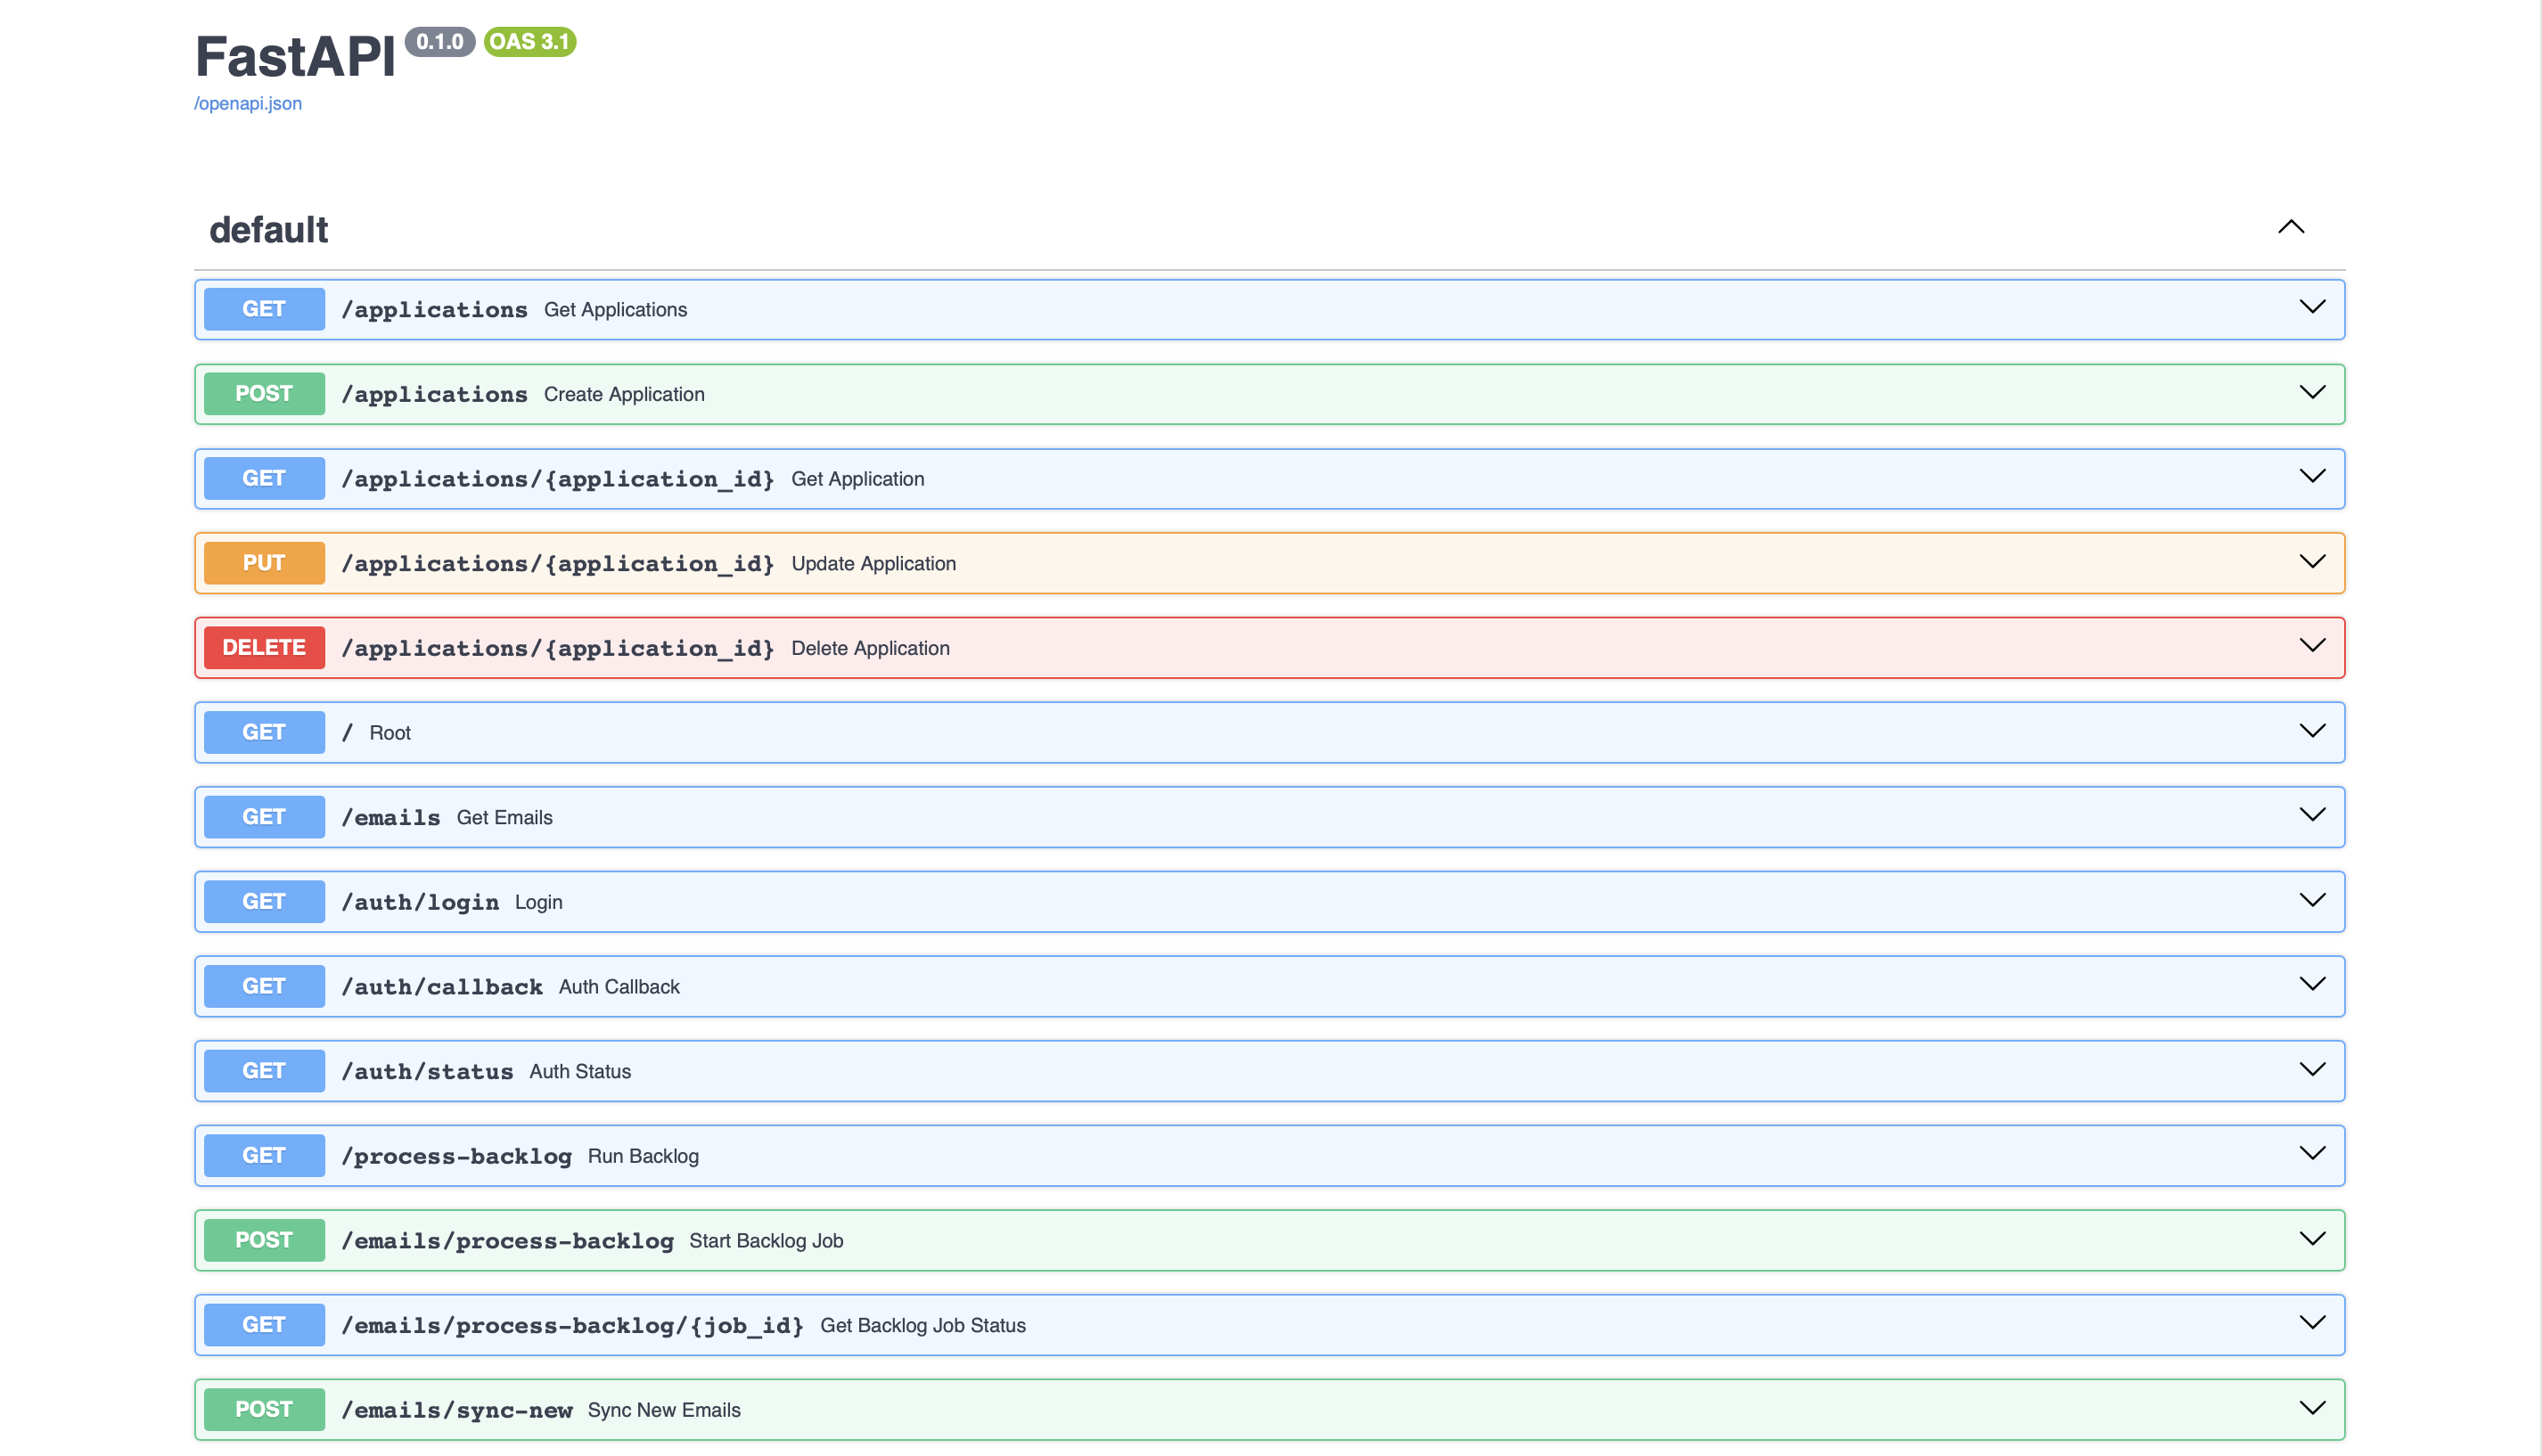Expand chevron for Get Backlog Job Status row
The height and width of the screenshot is (1456, 2542).
click(2313, 1322)
